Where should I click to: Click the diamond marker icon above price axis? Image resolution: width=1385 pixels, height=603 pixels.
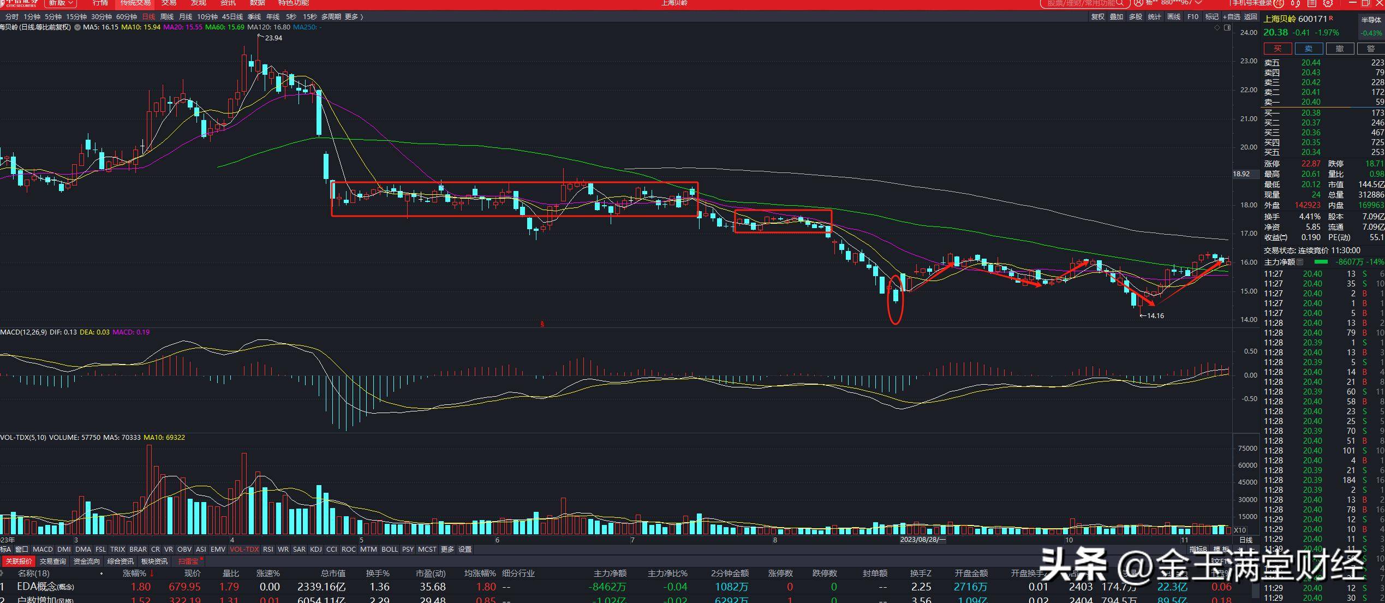coord(1217,27)
